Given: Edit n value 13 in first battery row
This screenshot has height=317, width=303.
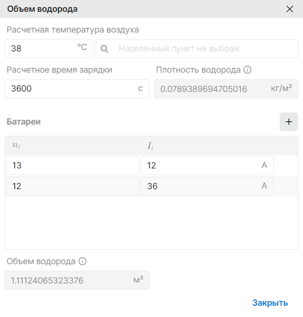Looking at the screenshot, I should click(x=73, y=166).
